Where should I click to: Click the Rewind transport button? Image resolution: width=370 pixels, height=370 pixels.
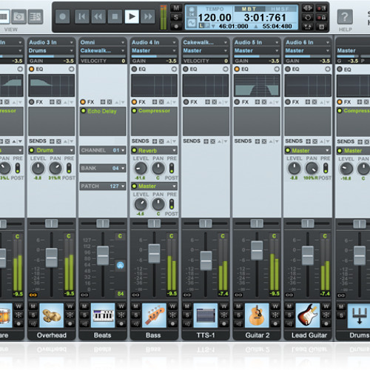tap(98, 16)
